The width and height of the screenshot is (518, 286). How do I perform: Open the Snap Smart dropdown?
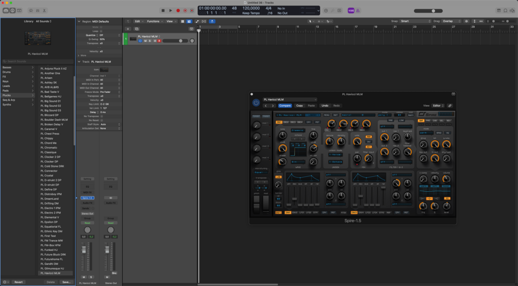click(x=415, y=21)
